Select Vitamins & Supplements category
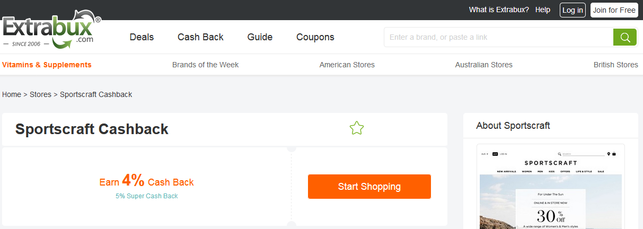Image resolution: width=643 pixels, height=229 pixels. tap(47, 65)
